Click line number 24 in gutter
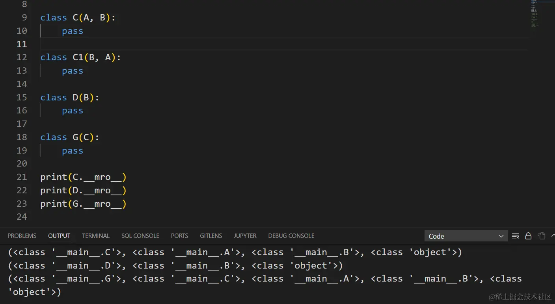Image resolution: width=555 pixels, height=304 pixels. (22, 217)
